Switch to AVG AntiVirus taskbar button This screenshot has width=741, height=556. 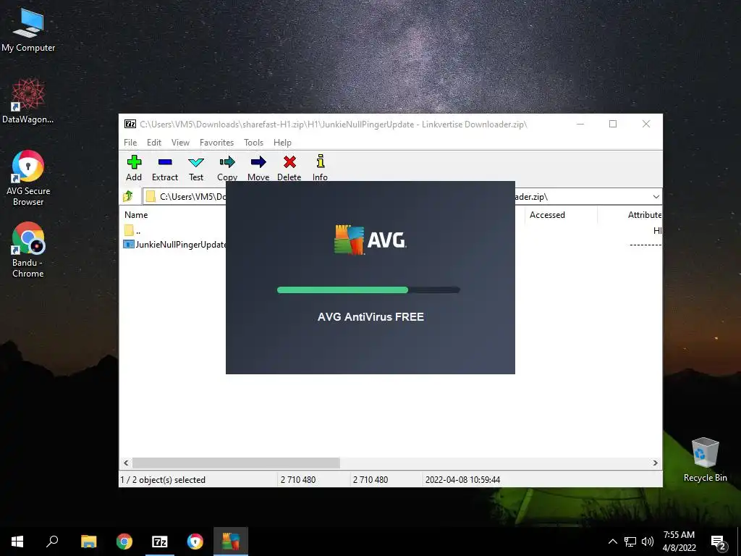231,542
